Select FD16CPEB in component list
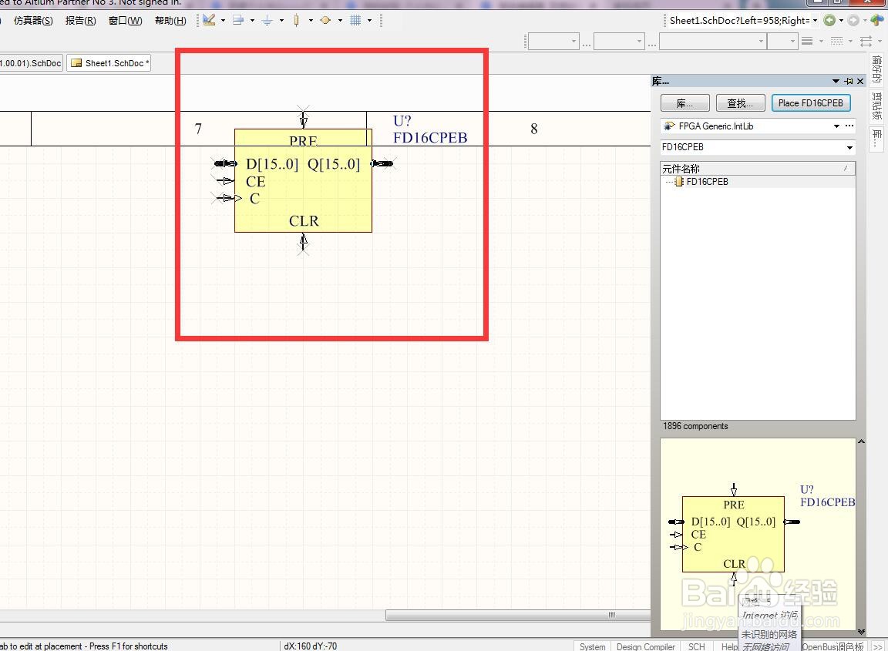 [707, 182]
